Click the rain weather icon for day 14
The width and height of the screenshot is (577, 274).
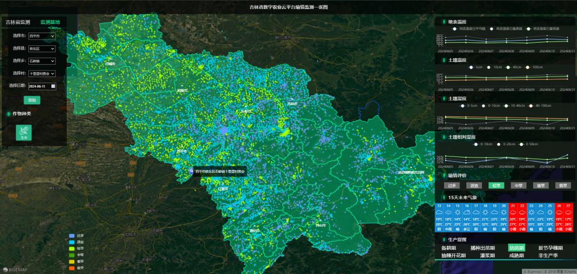pyautogui.click(x=448, y=212)
